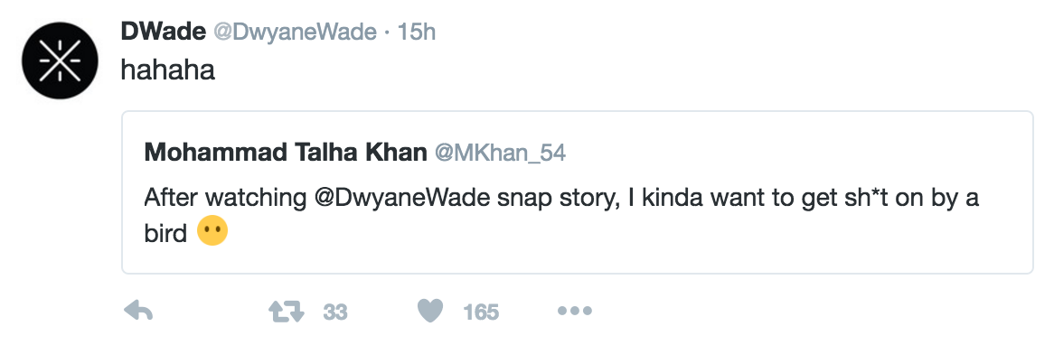1054x345 pixels.
Task: Follow the @DwyaneWade mention inside the quoted tweet
Action: click(401, 200)
